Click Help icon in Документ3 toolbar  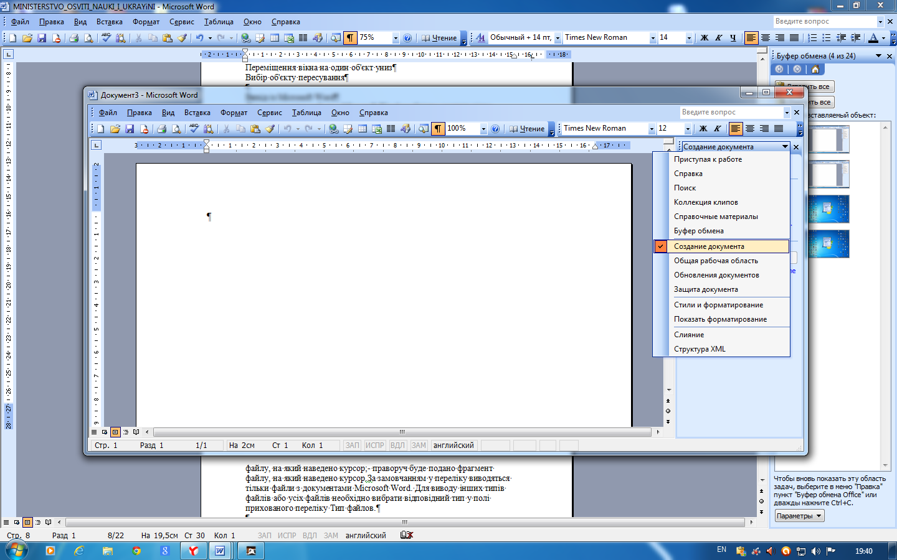click(495, 129)
